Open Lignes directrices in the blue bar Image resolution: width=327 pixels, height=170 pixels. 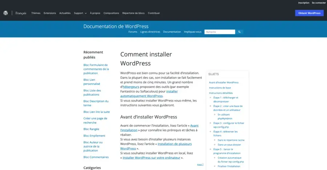150,32
